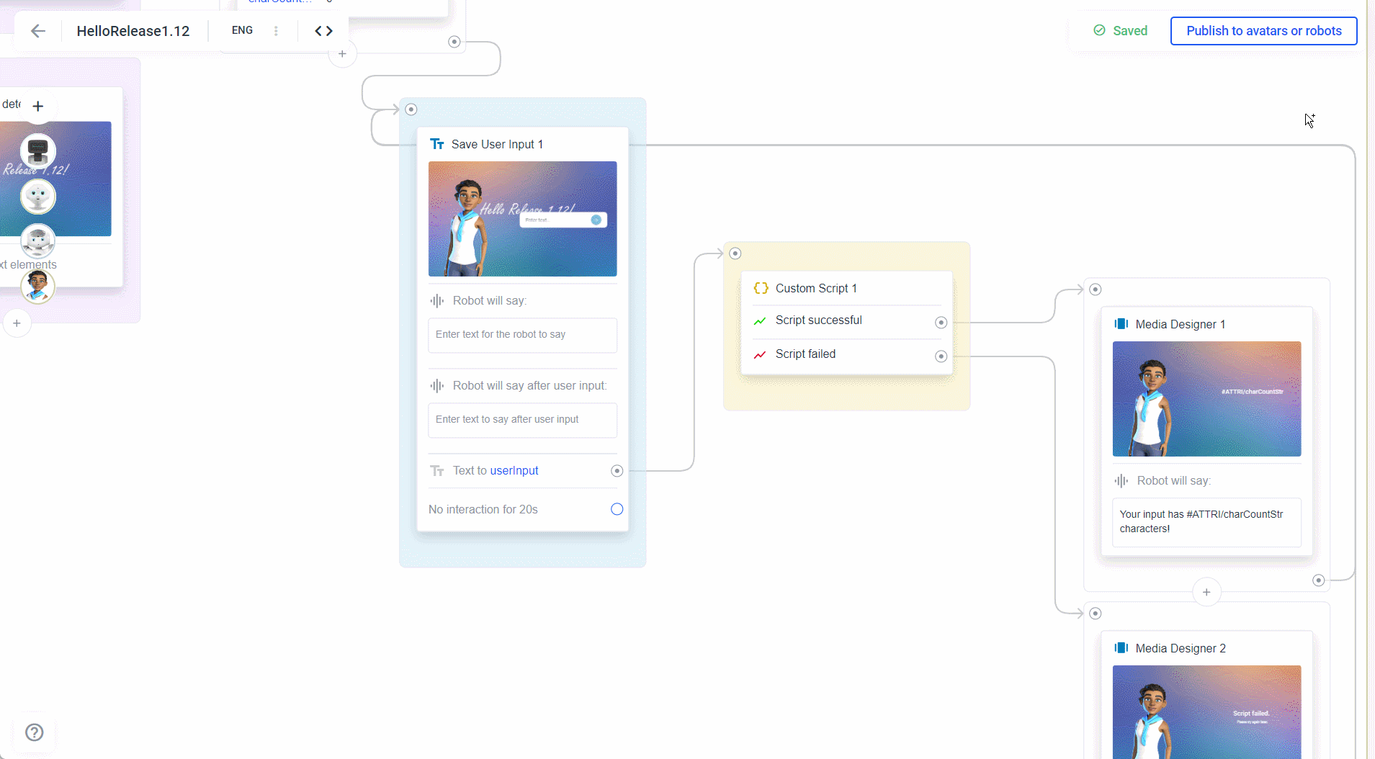This screenshot has width=1375, height=759.
Task: Click the Robot will say field in Save User Input
Action: [x=522, y=335]
